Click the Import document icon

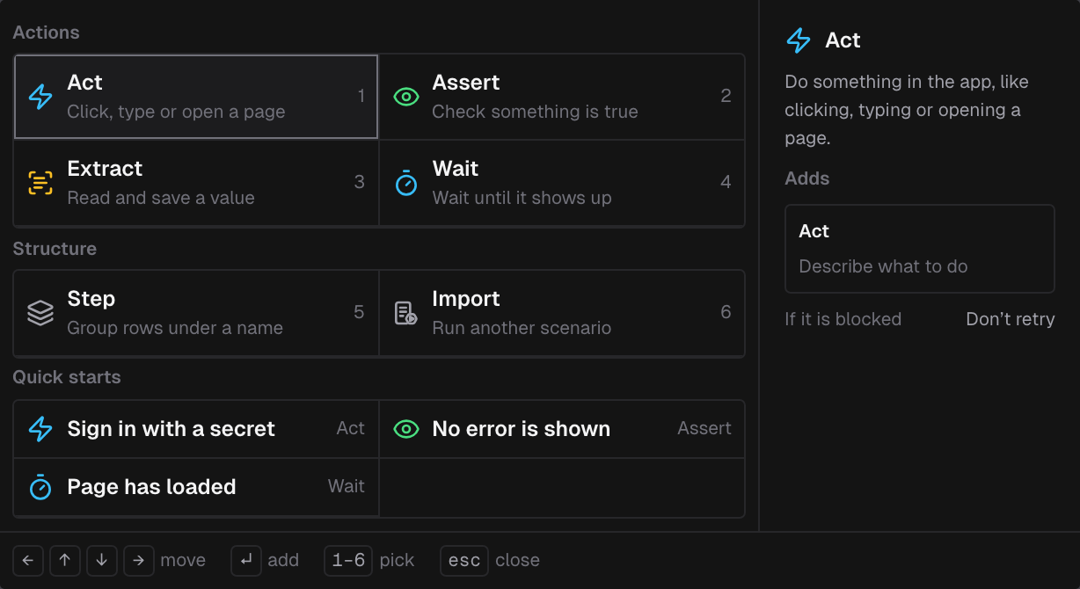405,313
